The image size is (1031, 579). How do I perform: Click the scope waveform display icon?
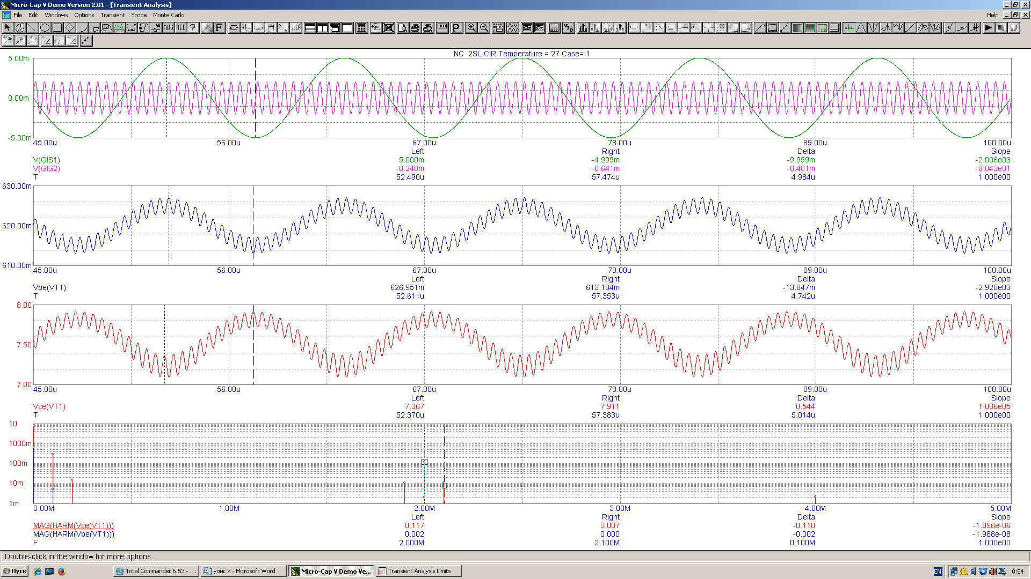[513, 28]
